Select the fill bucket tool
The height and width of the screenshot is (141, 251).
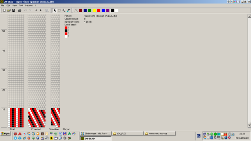click(x=64, y=11)
